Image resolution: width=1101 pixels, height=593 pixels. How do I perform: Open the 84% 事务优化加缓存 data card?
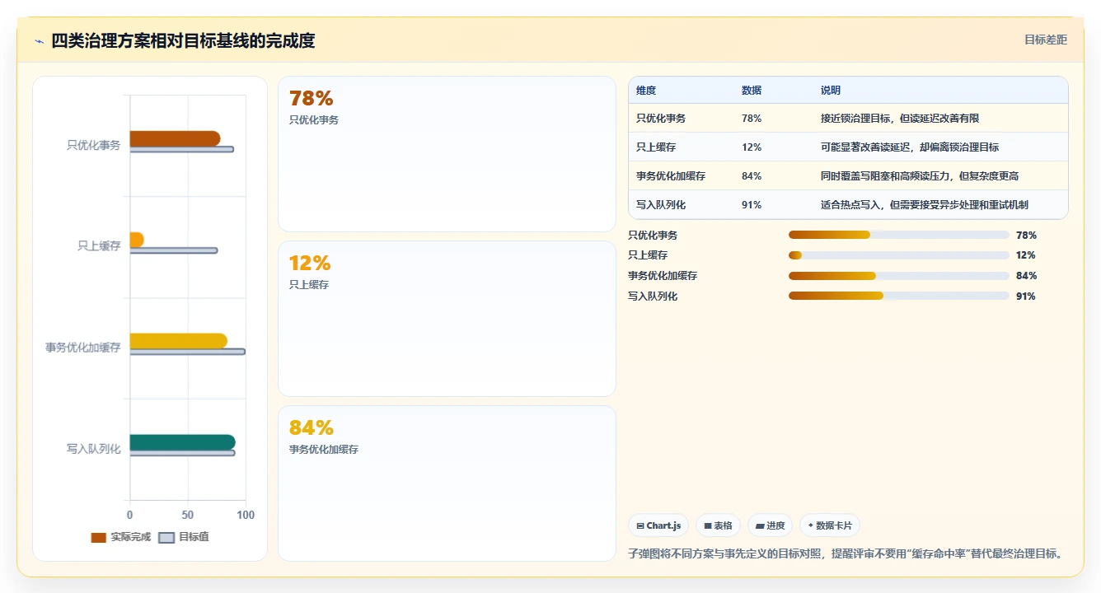(447, 483)
